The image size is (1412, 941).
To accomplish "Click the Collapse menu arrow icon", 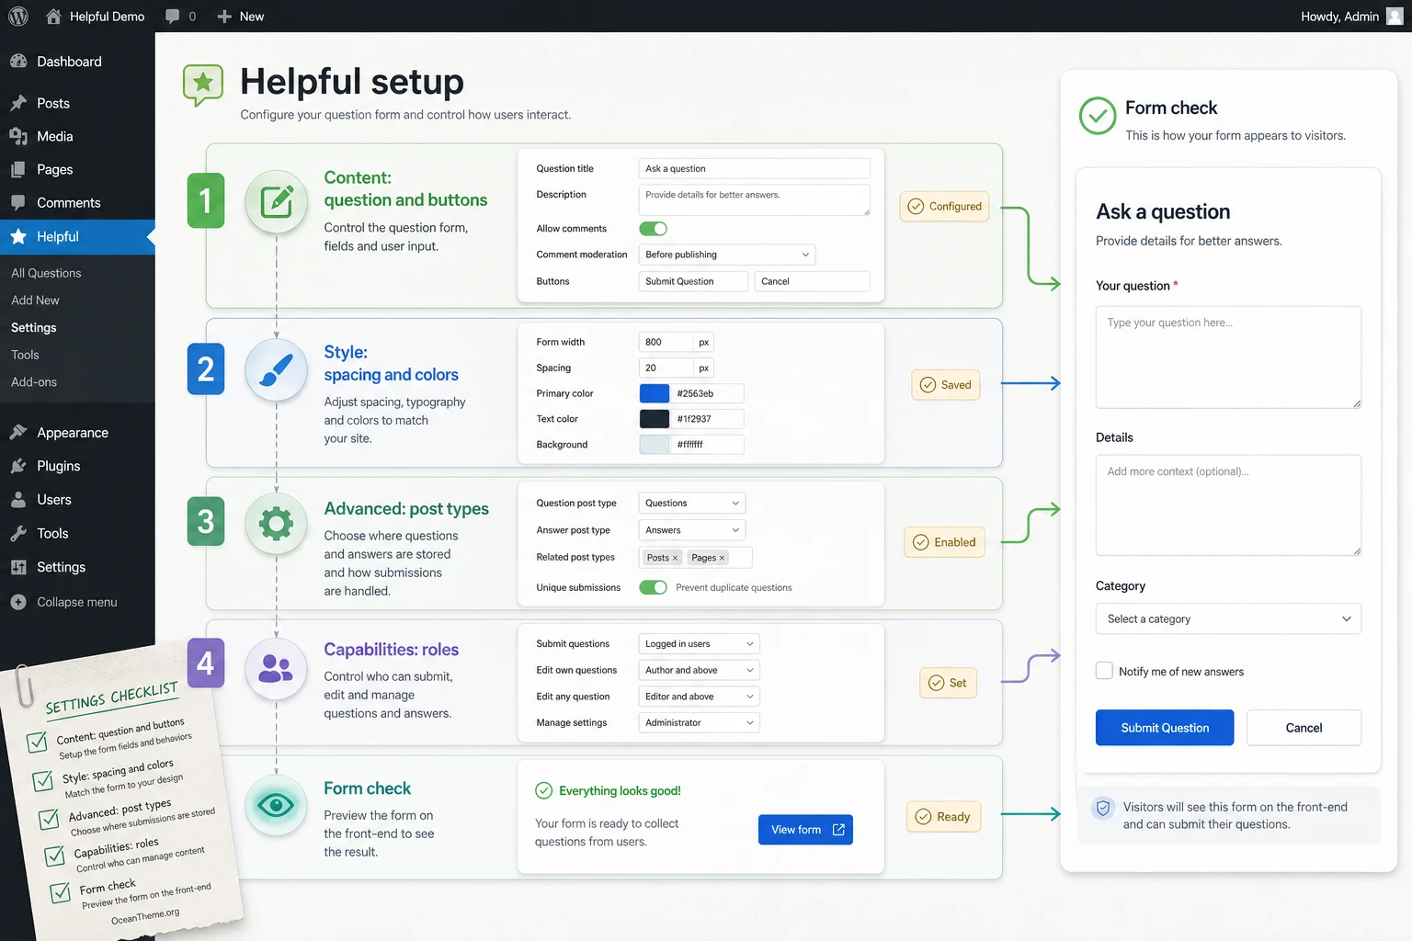I will tap(18, 602).
